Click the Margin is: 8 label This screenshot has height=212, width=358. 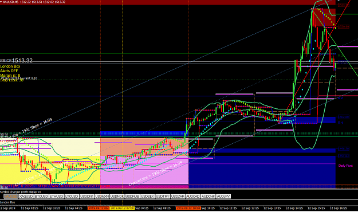click(10, 75)
